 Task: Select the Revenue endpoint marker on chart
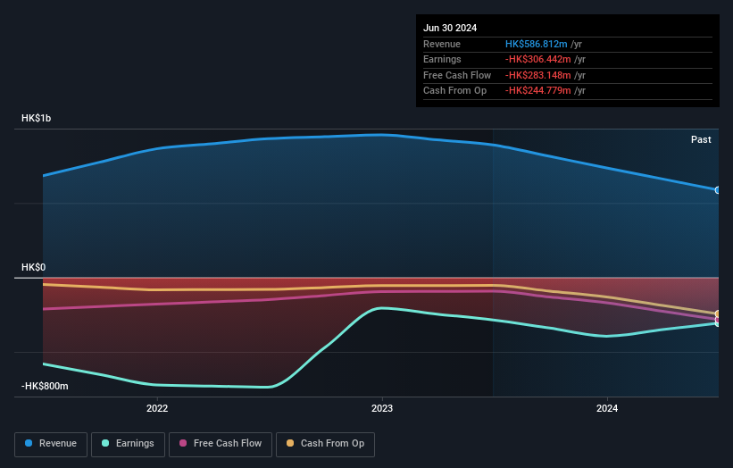tap(717, 190)
